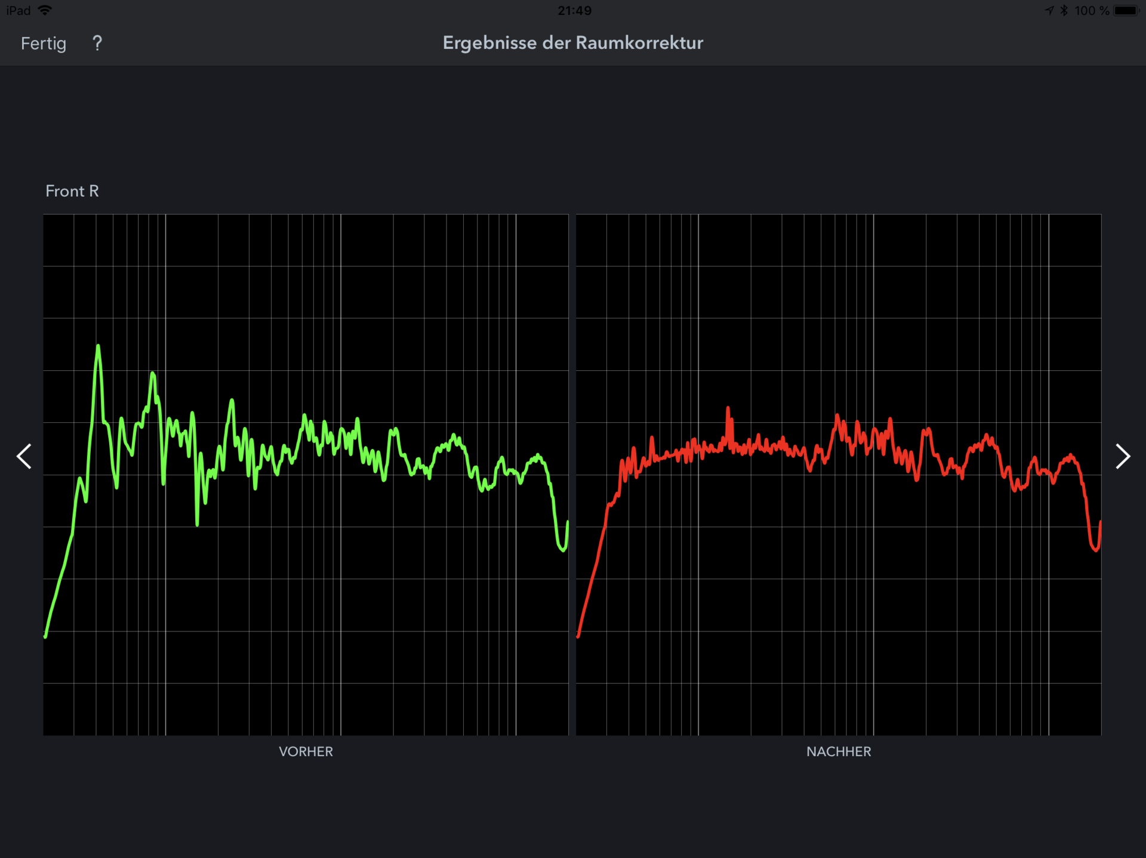The width and height of the screenshot is (1146, 858).
Task: Click the Wi-Fi status icon
Action: (45, 10)
